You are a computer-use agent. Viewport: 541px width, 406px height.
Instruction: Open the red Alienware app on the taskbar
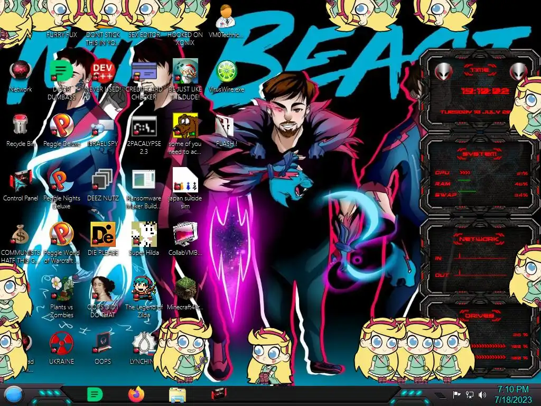[x=219, y=394]
